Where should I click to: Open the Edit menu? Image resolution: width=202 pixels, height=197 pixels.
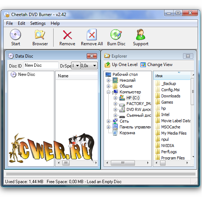(22, 23)
